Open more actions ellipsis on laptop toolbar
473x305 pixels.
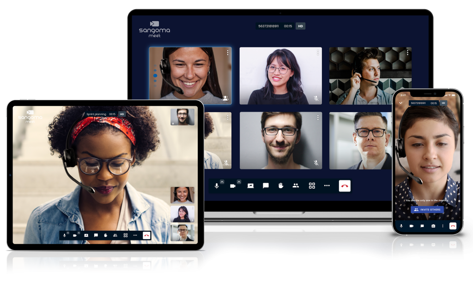click(327, 185)
